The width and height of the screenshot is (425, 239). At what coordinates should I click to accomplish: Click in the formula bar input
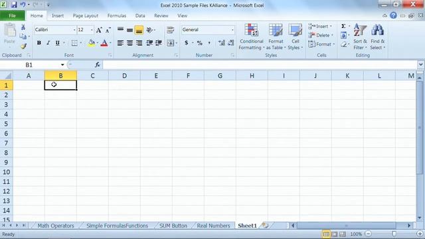(260, 65)
